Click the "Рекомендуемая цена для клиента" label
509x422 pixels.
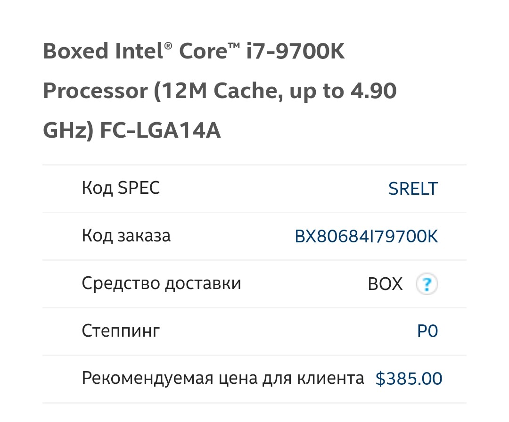(223, 379)
